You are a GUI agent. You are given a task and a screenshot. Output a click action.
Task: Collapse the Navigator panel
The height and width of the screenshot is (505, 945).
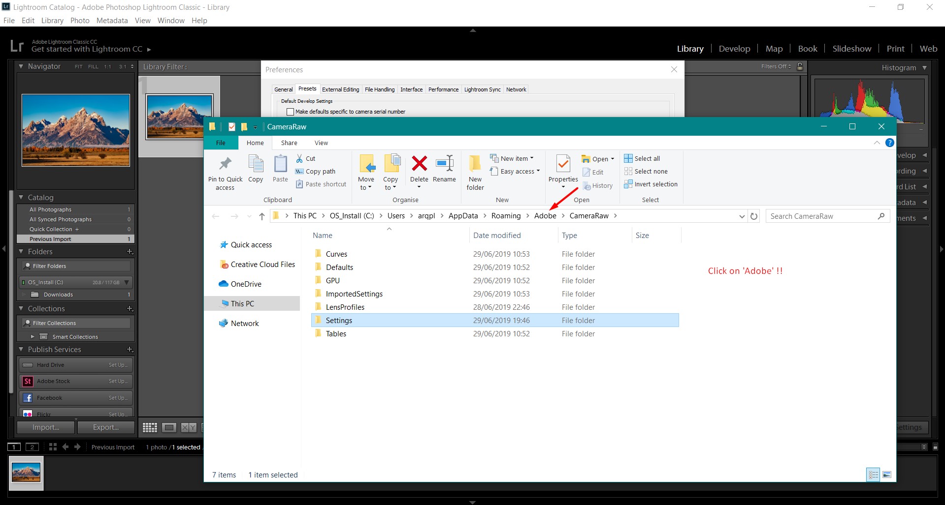point(21,66)
